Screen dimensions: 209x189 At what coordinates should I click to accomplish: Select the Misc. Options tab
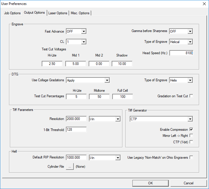(x=80, y=13)
